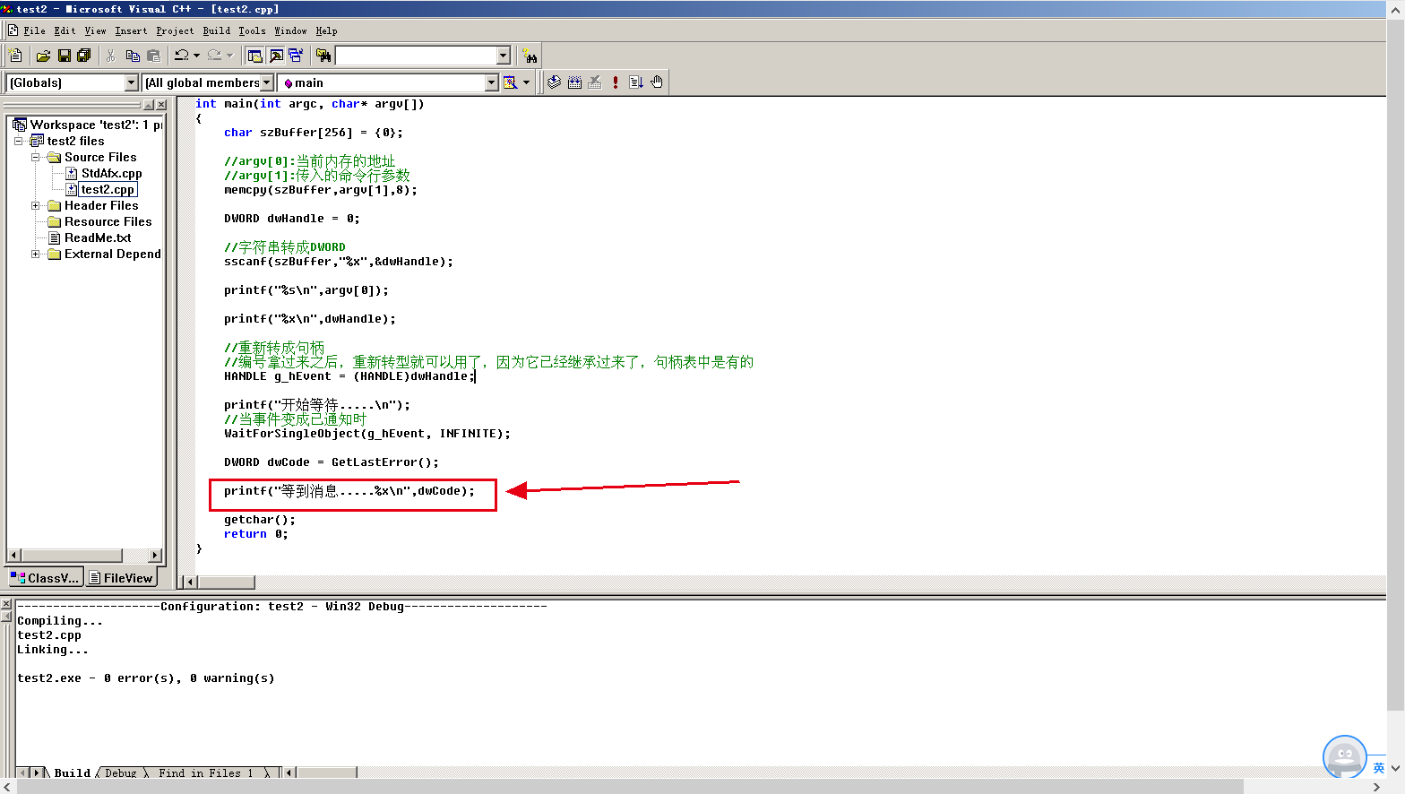Click the IME language indicator 英
Image resolution: width=1405 pixels, height=794 pixels.
(x=1378, y=768)
